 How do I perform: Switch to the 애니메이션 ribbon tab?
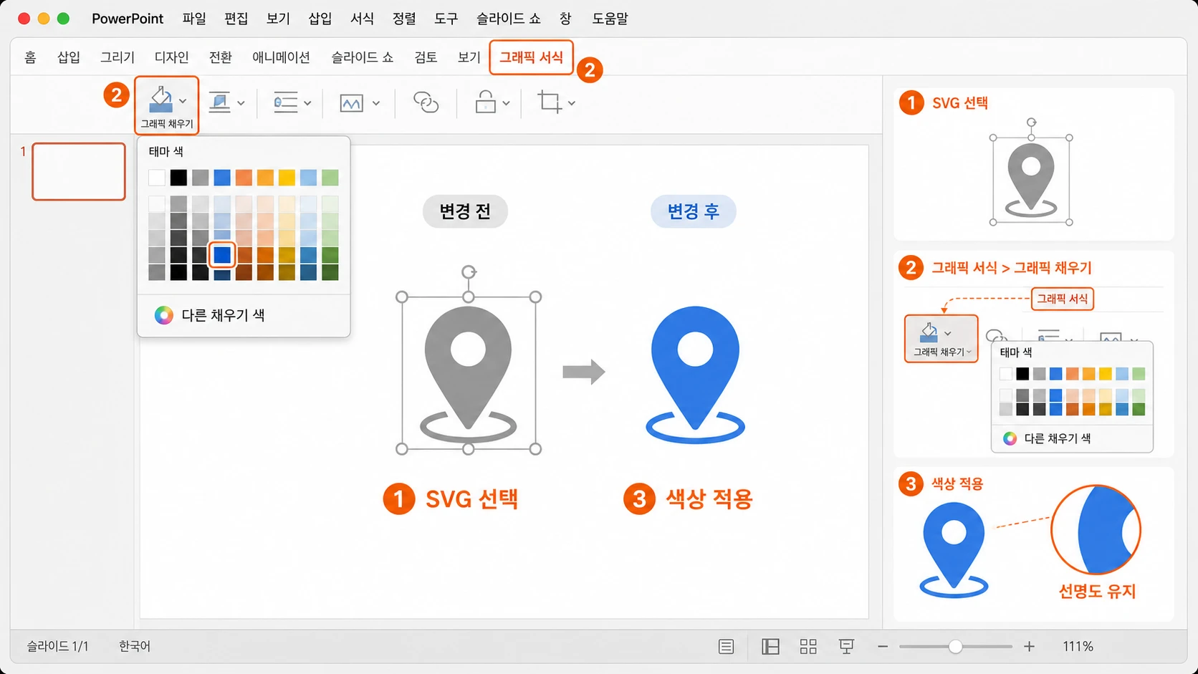tap(281, 57)
